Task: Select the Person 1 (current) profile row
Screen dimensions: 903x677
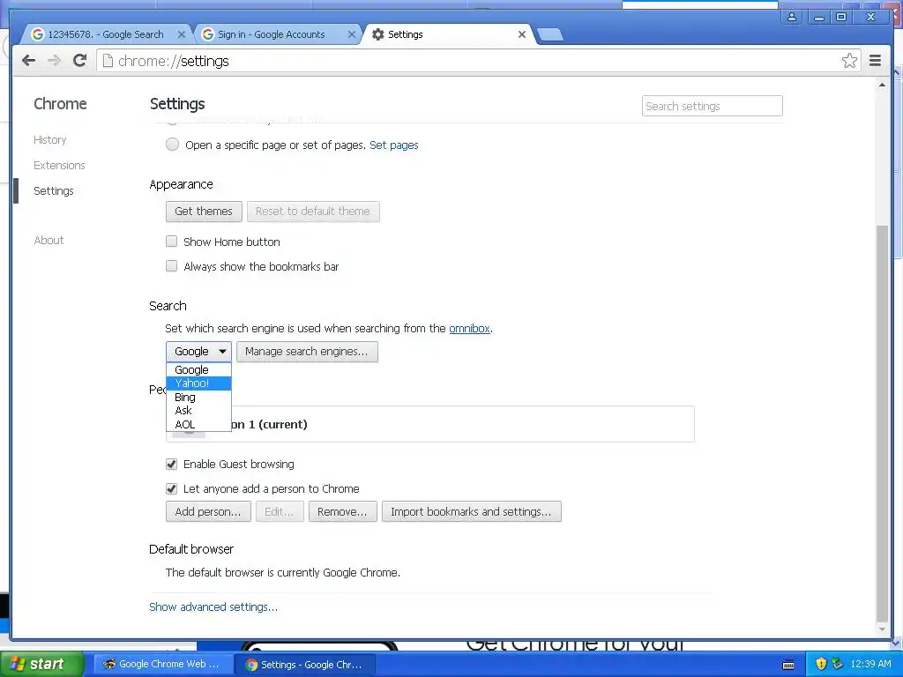Action: [430, 424]
